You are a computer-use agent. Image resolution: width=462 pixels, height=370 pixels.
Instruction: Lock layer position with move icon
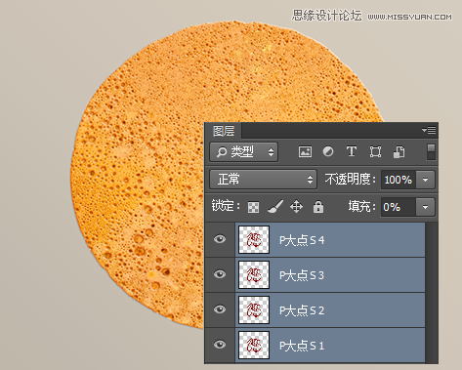pyautogui.click(x=296, y=207)
